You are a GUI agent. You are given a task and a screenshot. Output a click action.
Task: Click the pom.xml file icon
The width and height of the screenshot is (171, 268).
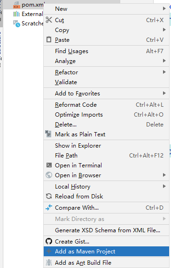16,5
